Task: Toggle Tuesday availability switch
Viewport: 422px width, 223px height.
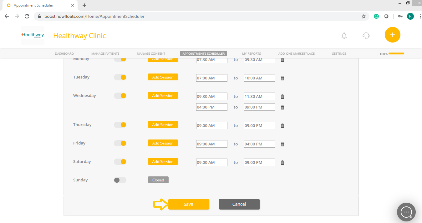Action: (x=120, y=77)
